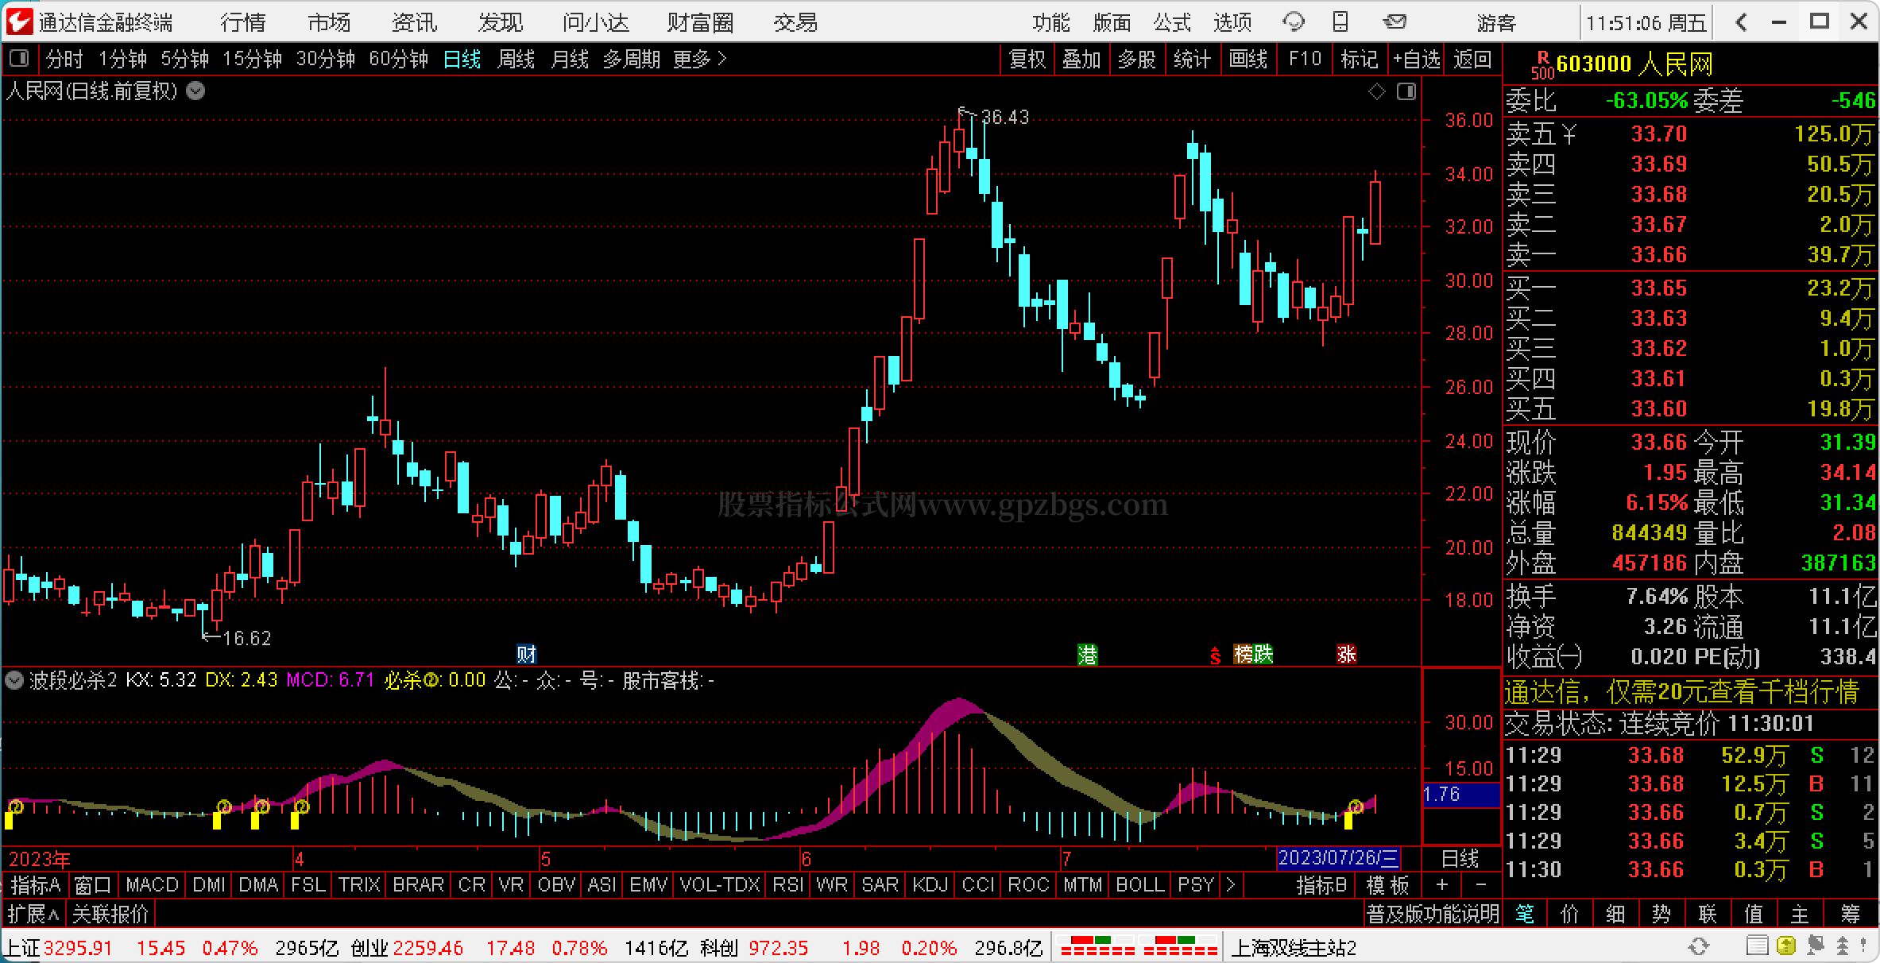The image size is (1880, 963).
Task: Open the dropdown beside 人民网(日线.前复权)
Action: pyautogui.click(x=195, y=91)
